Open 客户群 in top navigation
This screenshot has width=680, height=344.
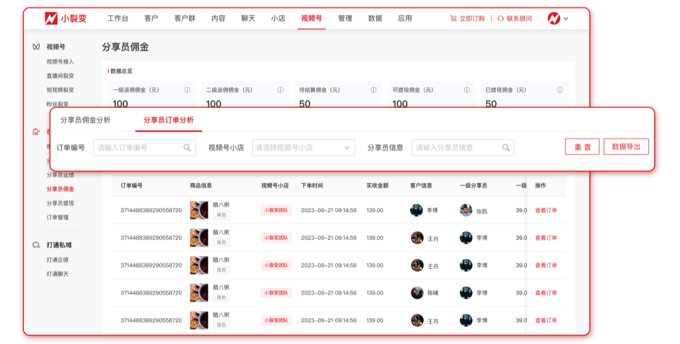tap(184, 18)
